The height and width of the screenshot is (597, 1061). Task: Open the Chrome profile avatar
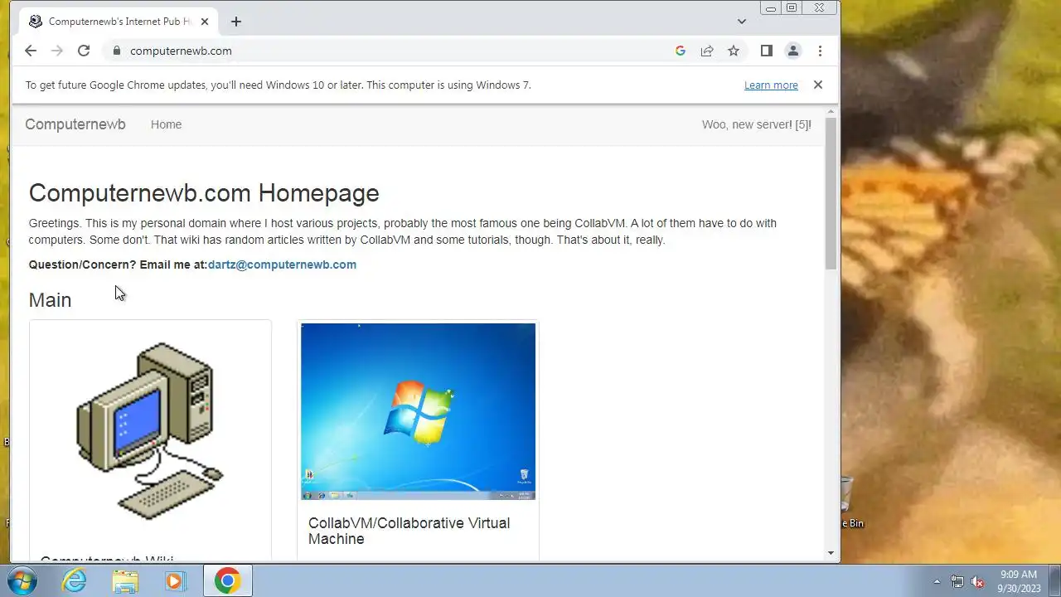pos(793,51)
